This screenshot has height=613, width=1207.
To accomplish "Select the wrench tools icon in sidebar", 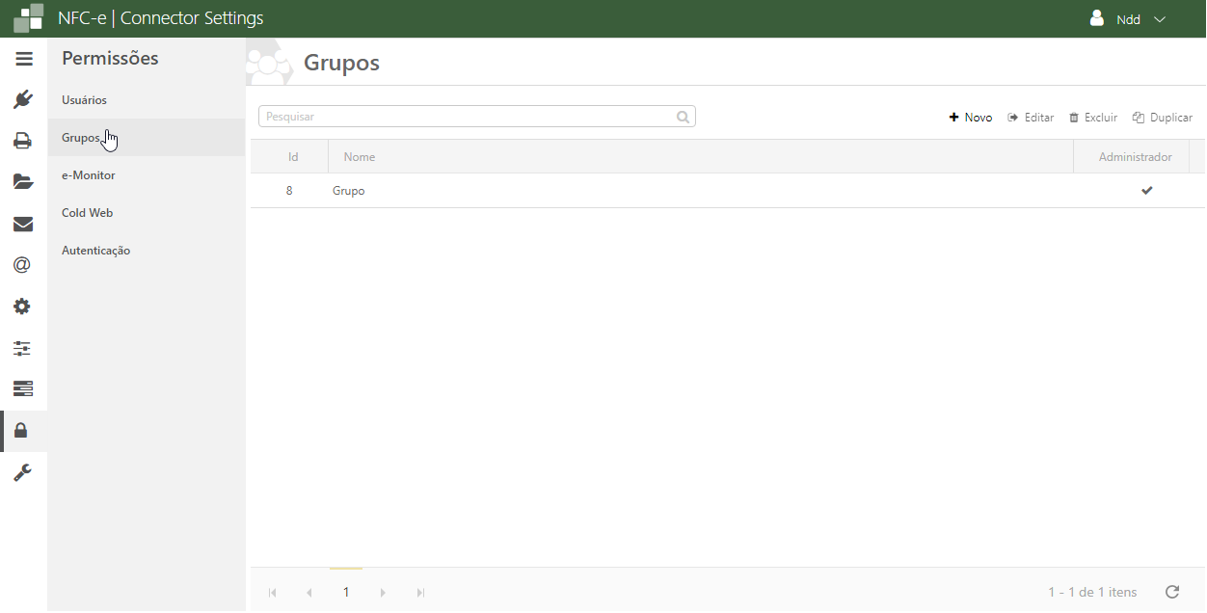I will click(x=23, y=472).
